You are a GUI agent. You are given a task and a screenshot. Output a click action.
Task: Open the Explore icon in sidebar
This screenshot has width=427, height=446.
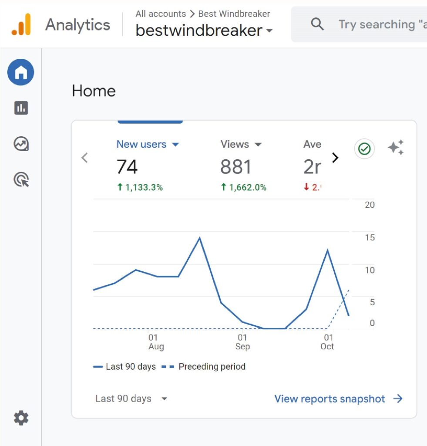click(21, 144)
